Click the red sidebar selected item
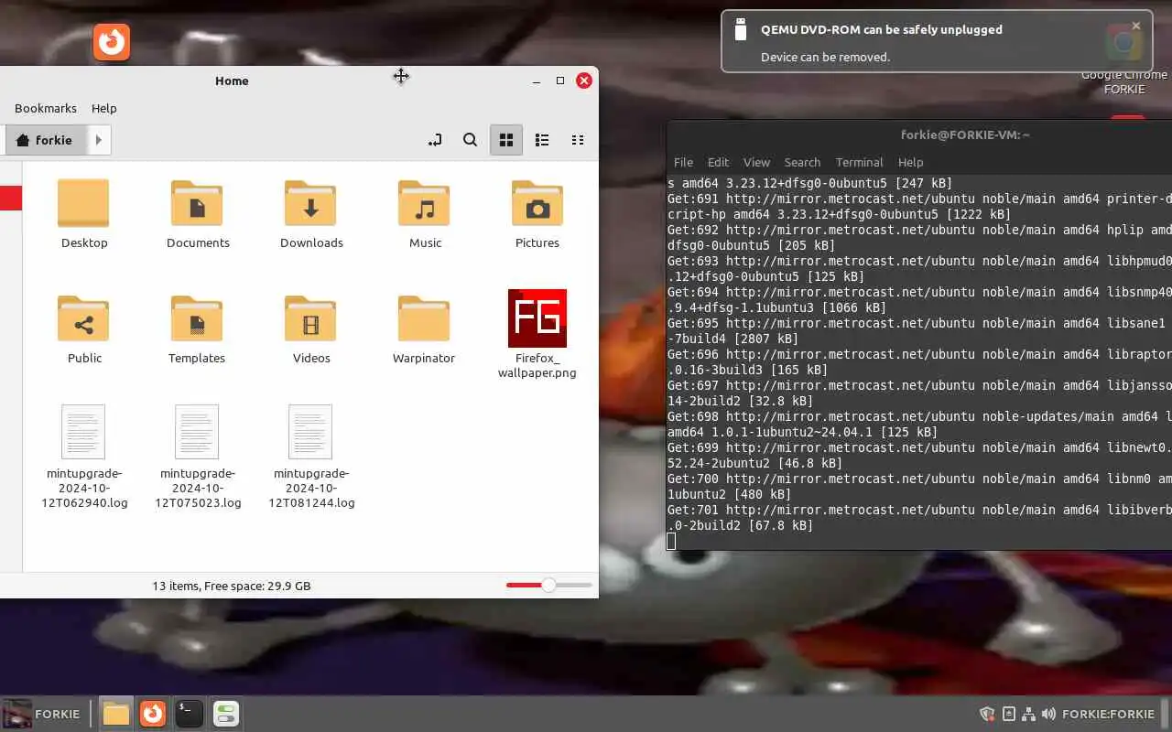The image size is (1172, 732). [11, 198]
